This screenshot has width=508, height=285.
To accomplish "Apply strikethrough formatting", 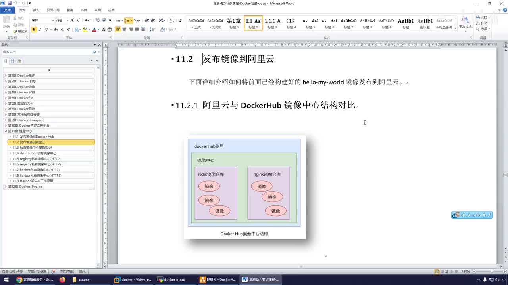I will click(x=56, y=29).
